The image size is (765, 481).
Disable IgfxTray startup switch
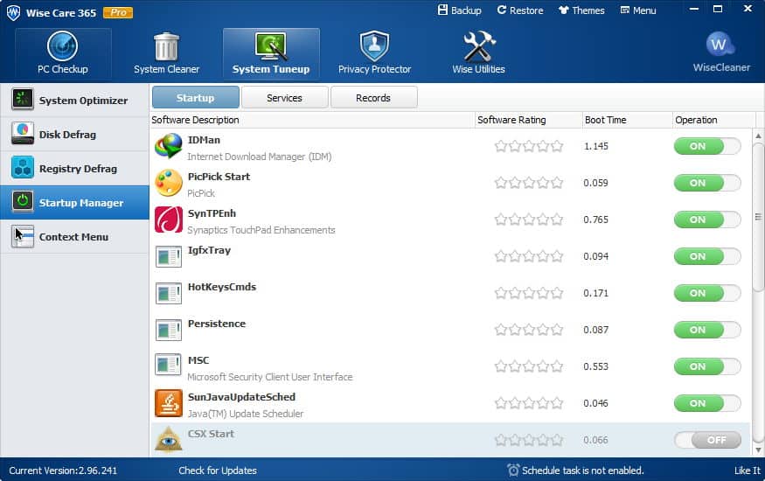pyautogui.click(x=707, y=256)
